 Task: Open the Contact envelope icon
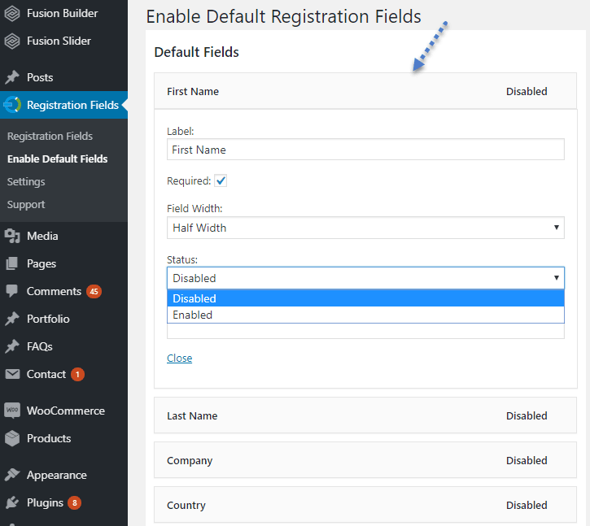click(x=12, y=374)
